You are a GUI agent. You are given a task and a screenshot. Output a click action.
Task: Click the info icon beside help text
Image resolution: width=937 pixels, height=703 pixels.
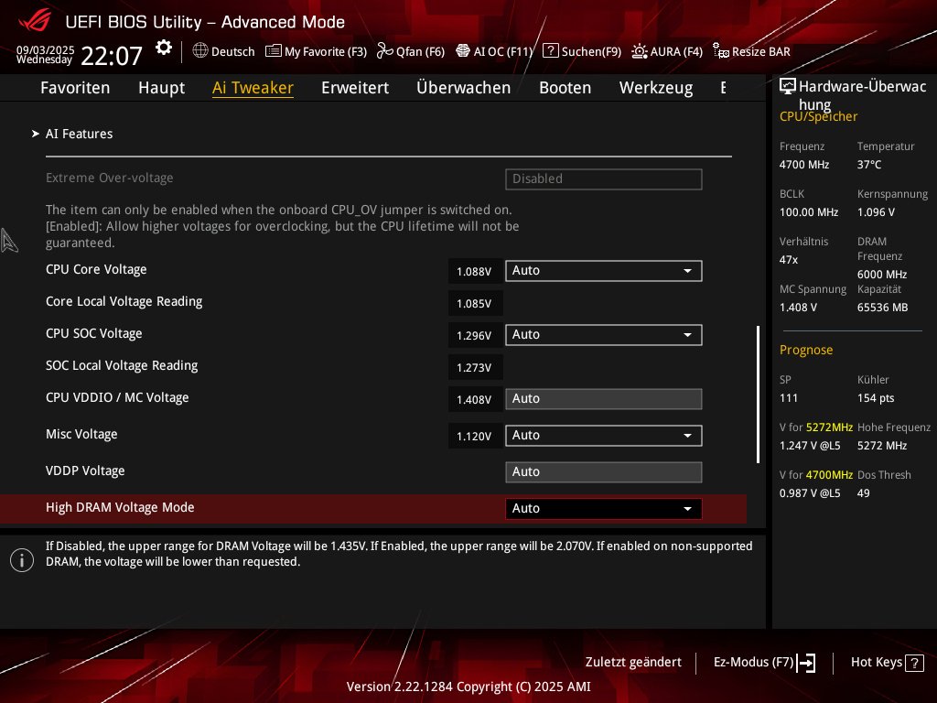tap(22, 560)
